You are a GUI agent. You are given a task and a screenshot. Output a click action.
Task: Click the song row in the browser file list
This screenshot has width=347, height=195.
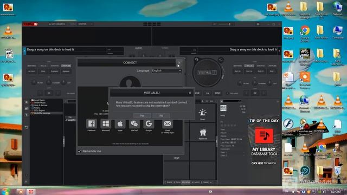[70, 120]
